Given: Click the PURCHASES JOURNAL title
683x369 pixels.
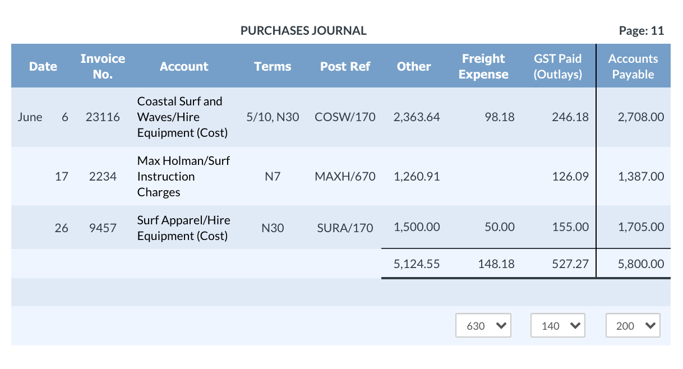Looking at the screenshot, I should [x=303, y=31].
